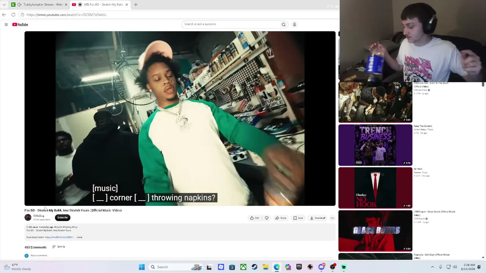Screen dimensions: 486x273
Task: Like the video with thumbs up
Action: point(254,218)
